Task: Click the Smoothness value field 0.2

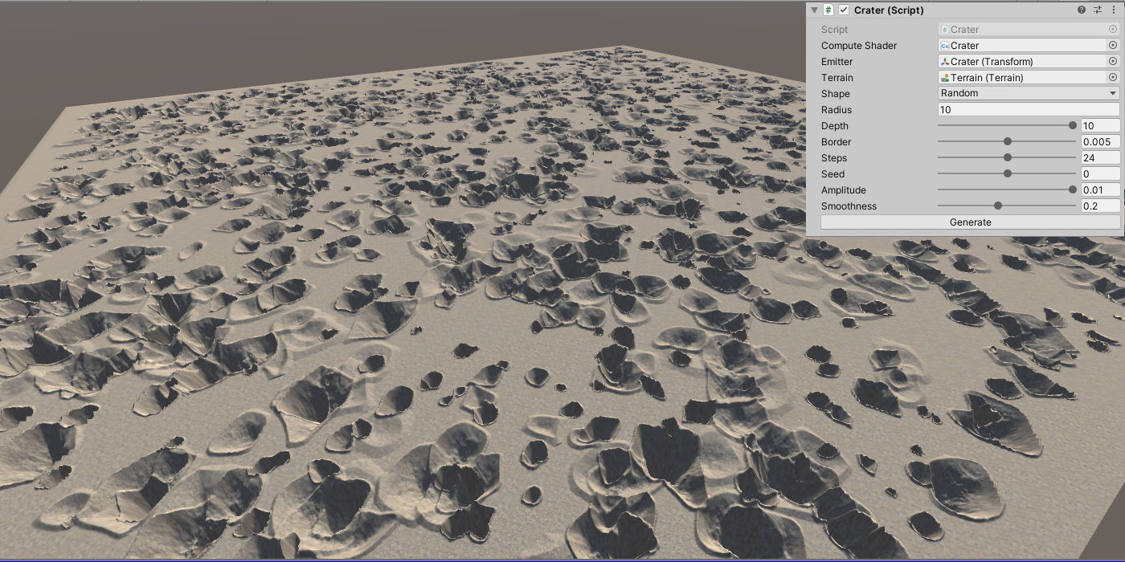Action: tap(1100, 206)
